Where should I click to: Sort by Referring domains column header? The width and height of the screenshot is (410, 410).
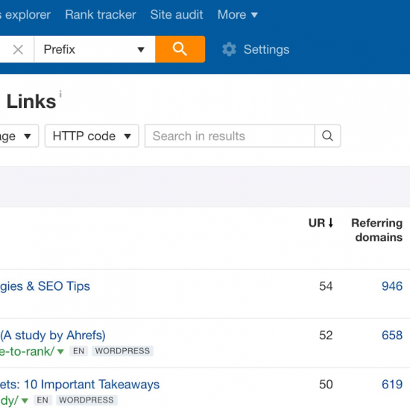point(376,230)
